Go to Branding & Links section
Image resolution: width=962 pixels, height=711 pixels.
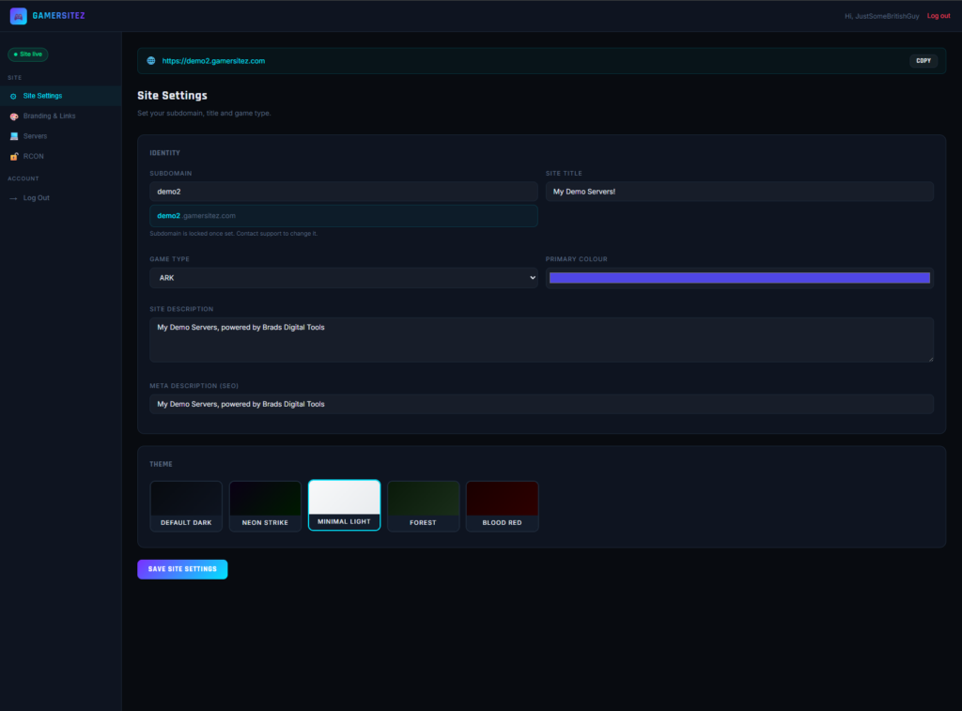click(x=49, y=116)
